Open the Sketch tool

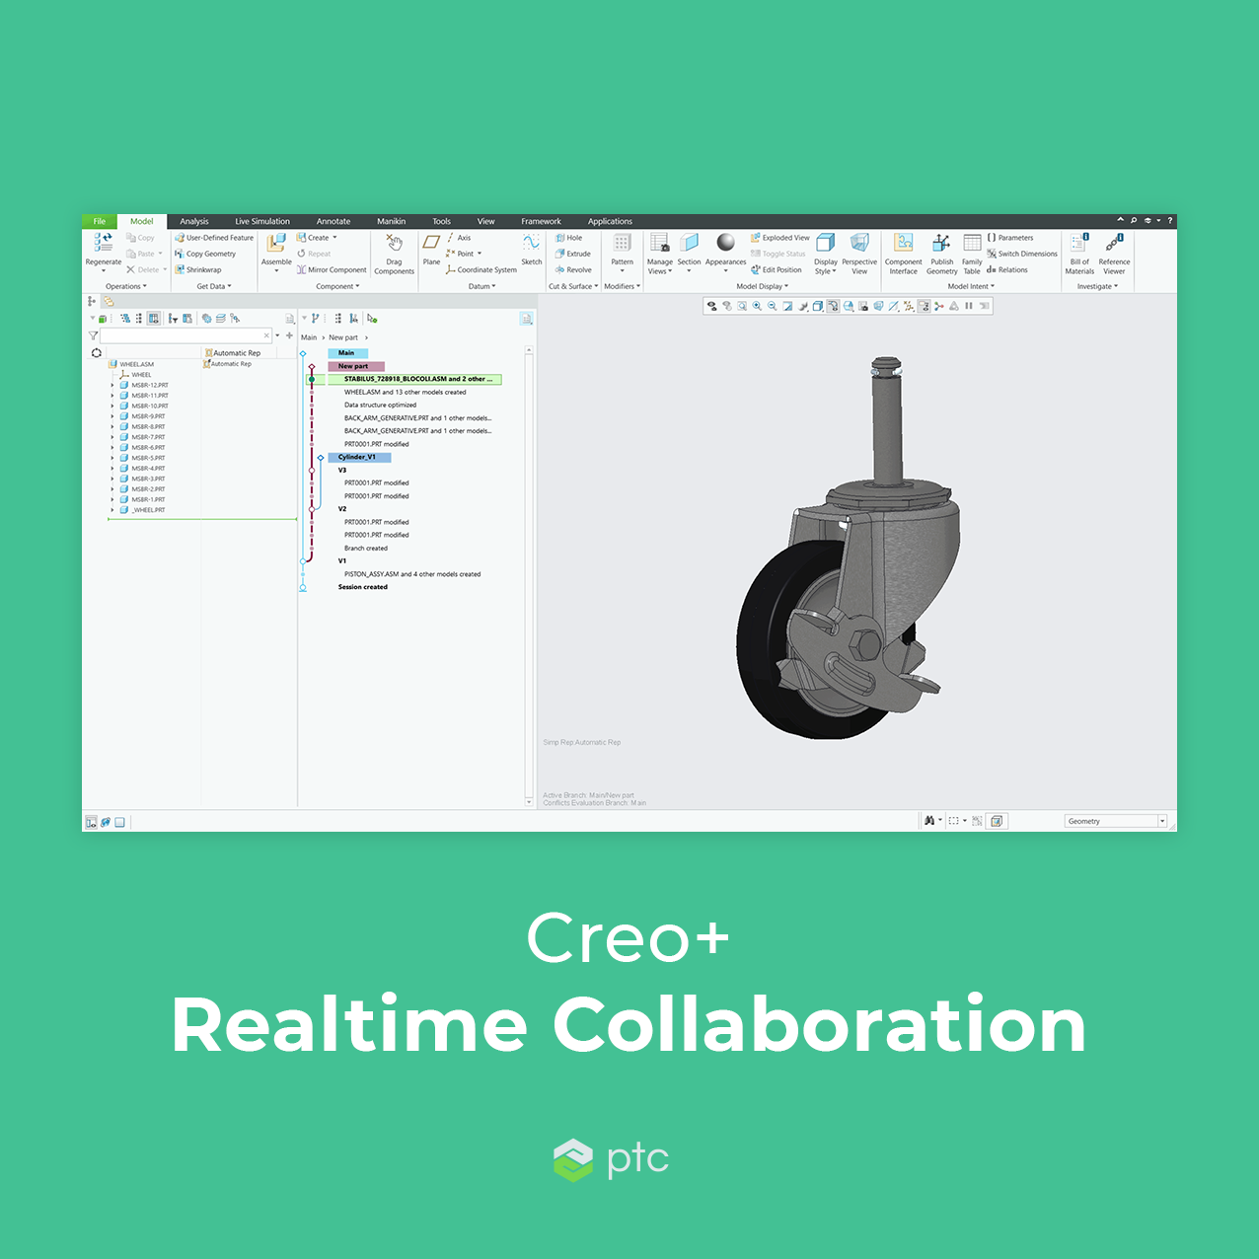pos(531,245)
